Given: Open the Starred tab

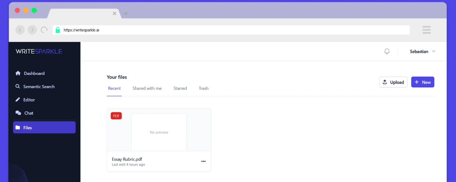Looking at the screenshot, I should tap(180, 88).
